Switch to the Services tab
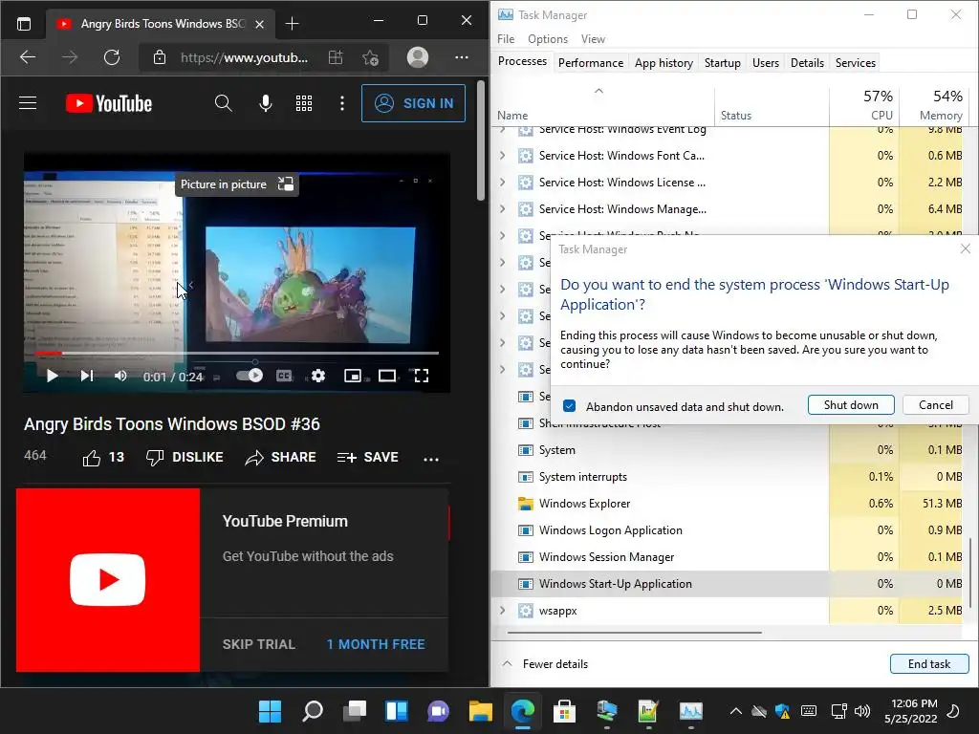 (x=856, y=62)
